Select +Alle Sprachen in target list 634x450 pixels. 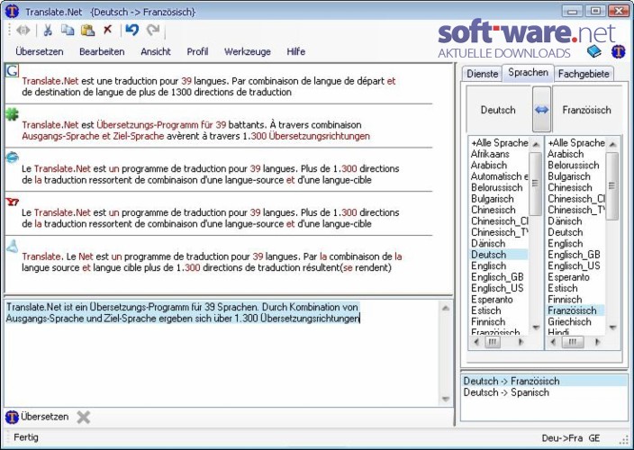click(x=575, y=143)
